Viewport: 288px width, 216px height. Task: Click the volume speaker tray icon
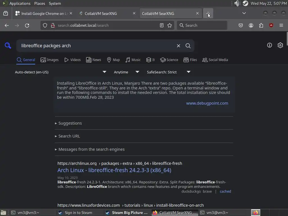[237, 3]
